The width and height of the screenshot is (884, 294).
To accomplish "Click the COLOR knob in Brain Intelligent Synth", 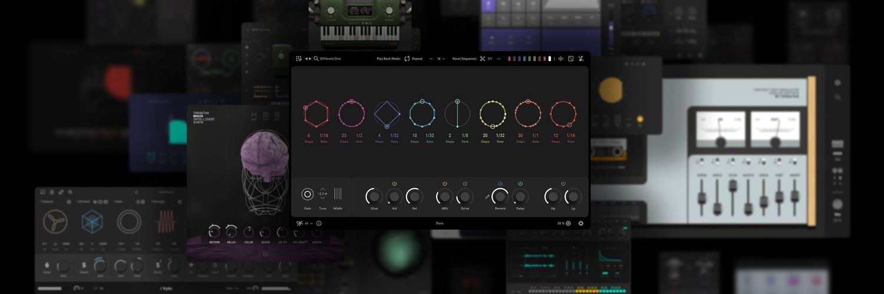I will [249, 232].
